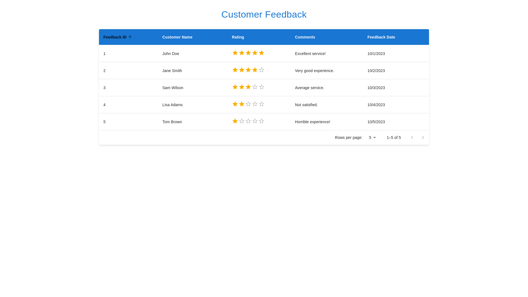Image resolution: width=528 pixels, height=297 pixels.
Task: Select the Customer Name column header
Action: [x=177, y=37]
